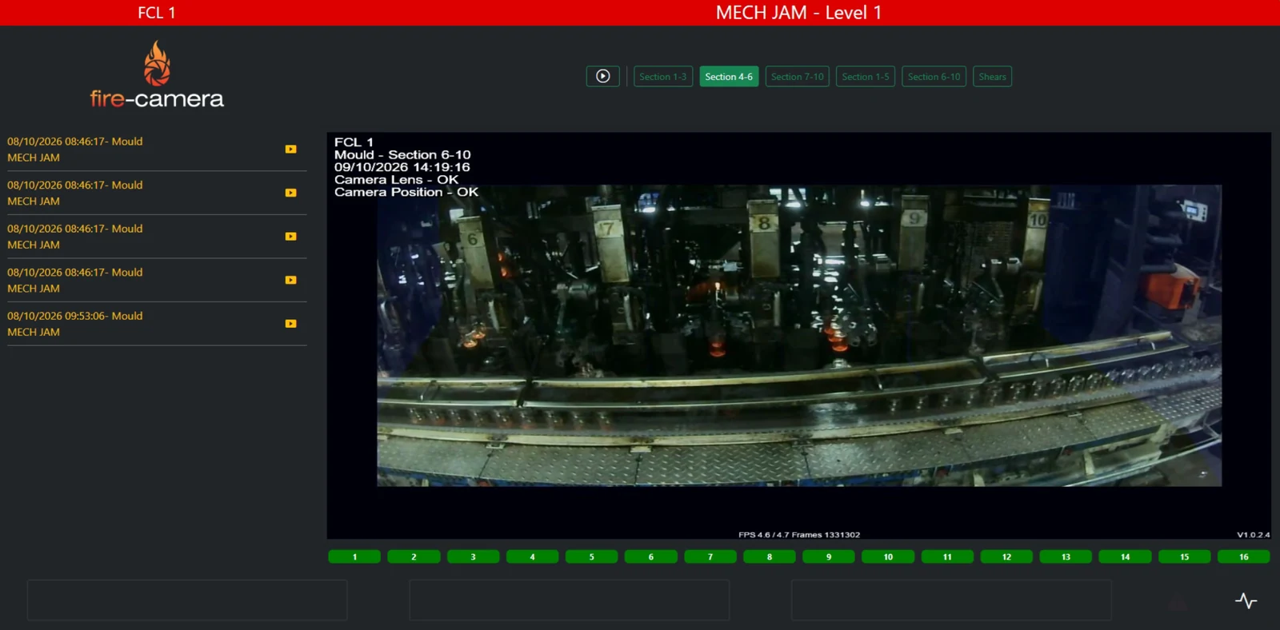Screen dimensions: 1280x630
Task: Select the section 9 status button
Action: 829,556
